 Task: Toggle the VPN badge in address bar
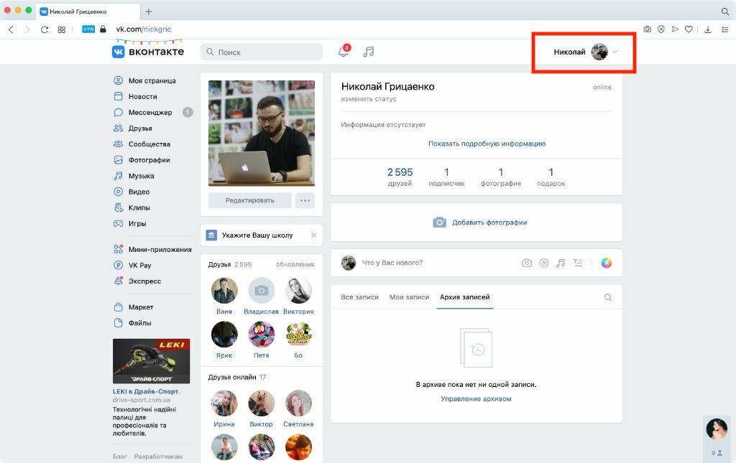(x=88, y=29)
